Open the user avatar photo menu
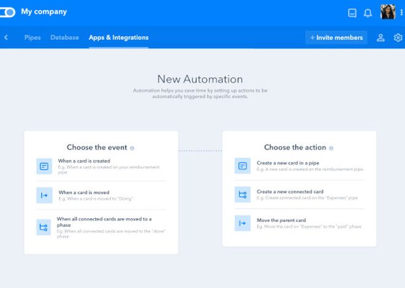The height and width of the screenshot is (288, 405). pyautogui.click(x=388, y=12)
